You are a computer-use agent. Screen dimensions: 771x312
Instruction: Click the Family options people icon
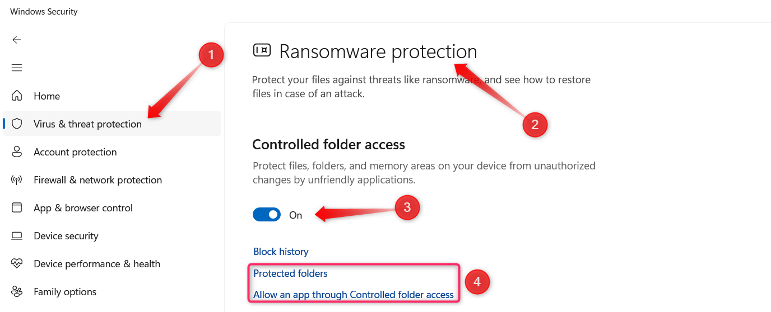(17, 292)
